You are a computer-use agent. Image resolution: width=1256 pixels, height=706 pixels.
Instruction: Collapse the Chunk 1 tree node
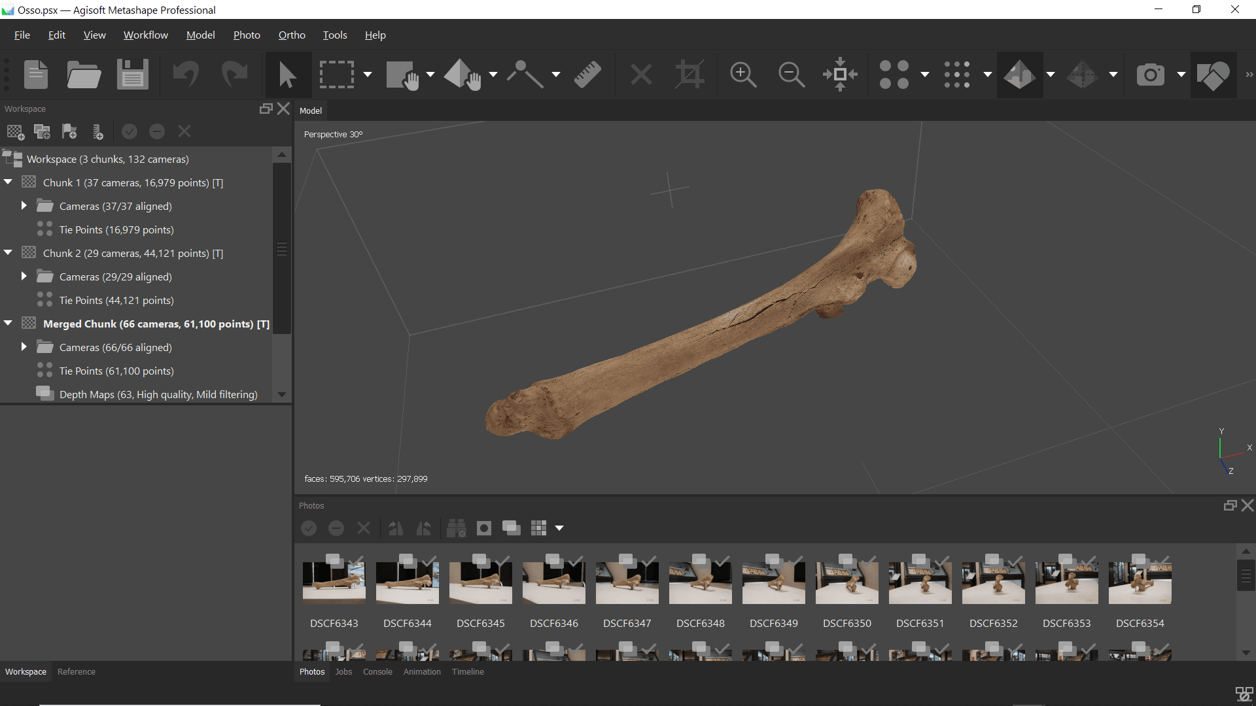pos(9,182)
